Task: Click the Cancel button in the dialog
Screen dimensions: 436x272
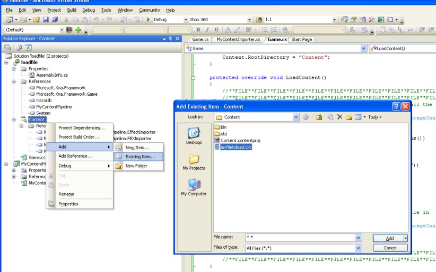Action: click(x=390, y=248)
